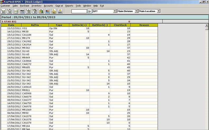Image resolution: width=209 pixels, height=130 pixels.
Task: Select RefNo CA6759 cell
Action: (35, 103)
